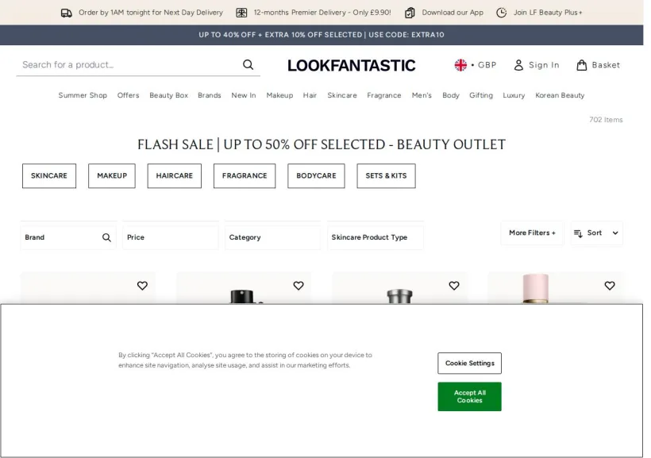The height and width of the screenshot is (458, 651).
Task: Open the Sort dropdown chevron
Action: pos(615,233)
